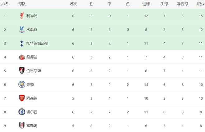The height and width of the screenshot is (132, 205).
Task: Click the Chelsea lion badge
Action: (21, 112)
